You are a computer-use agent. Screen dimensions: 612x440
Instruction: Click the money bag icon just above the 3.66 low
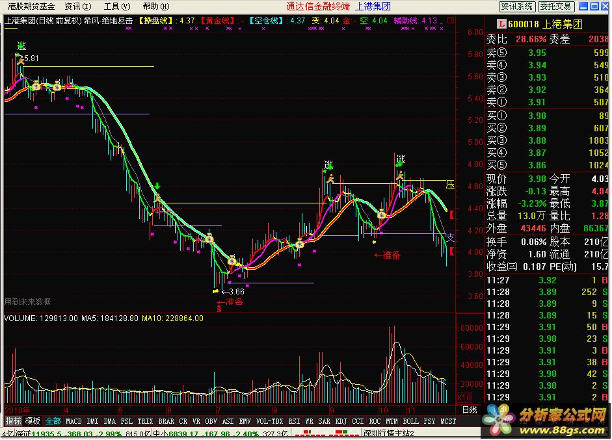click(x=232, y=260)
